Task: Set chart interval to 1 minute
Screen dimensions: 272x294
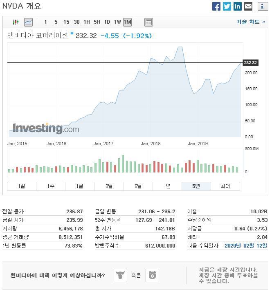Action: click(x=45, y=22)
